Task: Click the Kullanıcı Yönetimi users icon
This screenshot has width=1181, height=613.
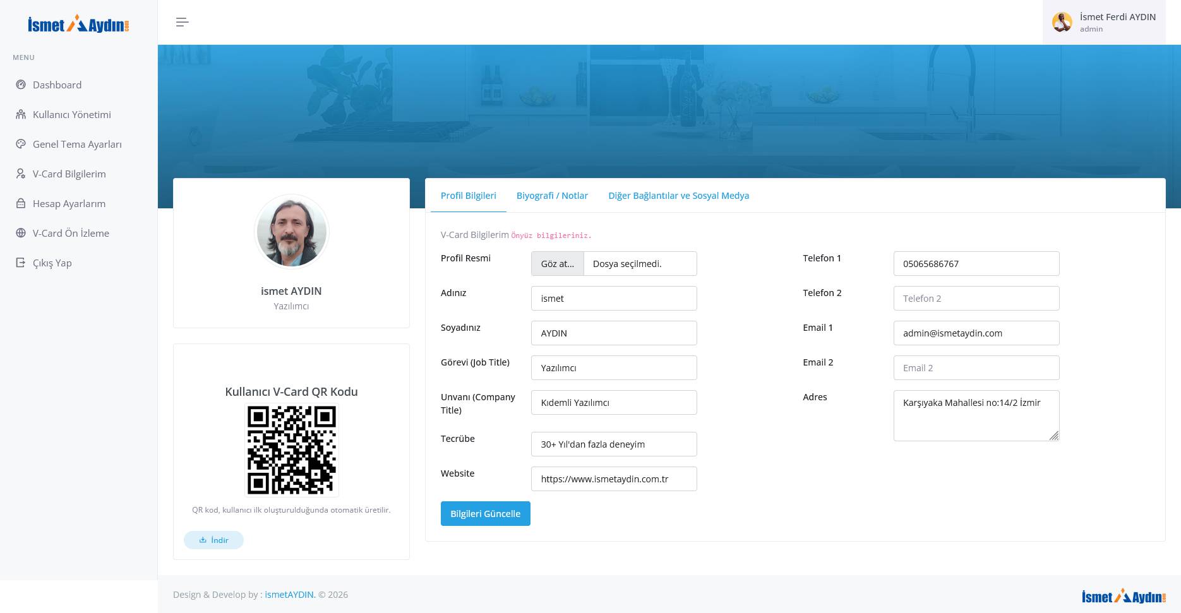Action: [x=21, y=114]
